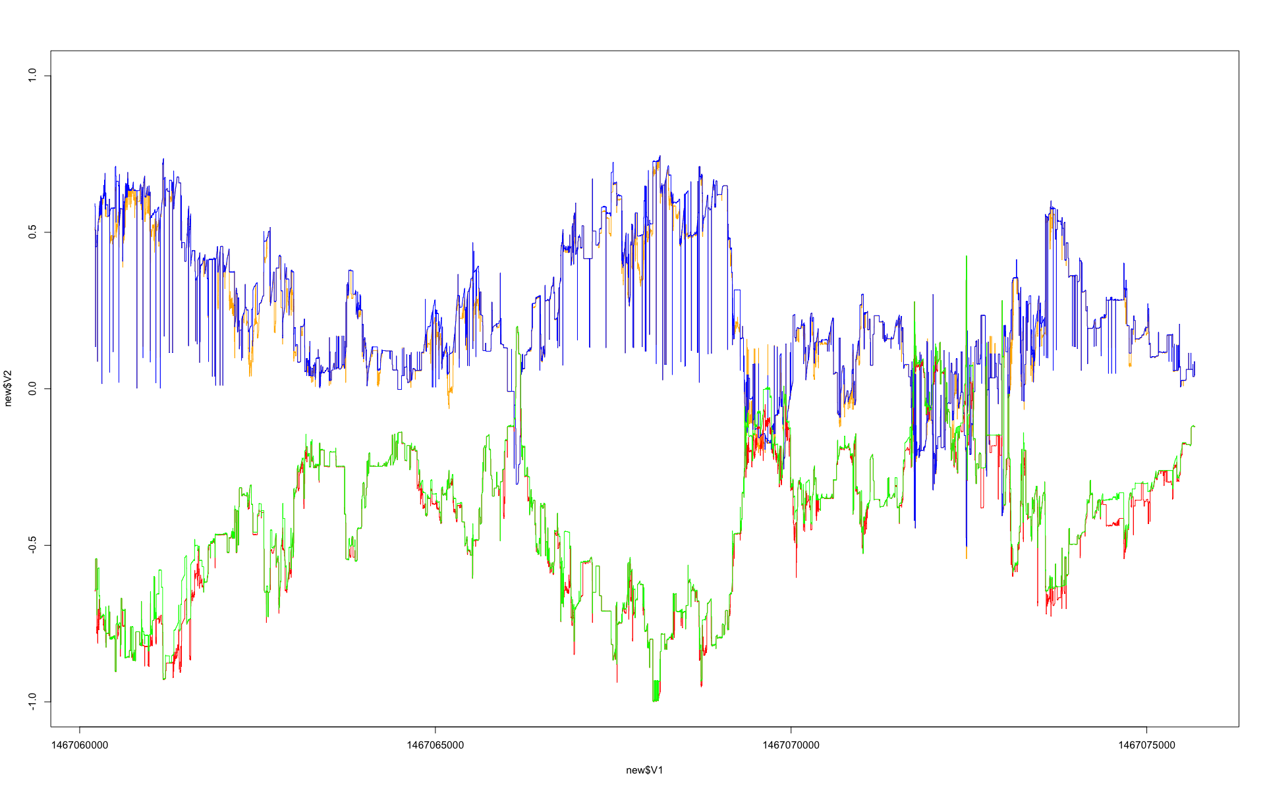Click the y-axis title new$V2
Screen dimensions: 1265x790
(8, 388)
